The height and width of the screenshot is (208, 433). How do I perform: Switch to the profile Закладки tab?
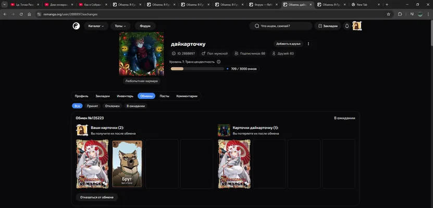tap(103, 96)
